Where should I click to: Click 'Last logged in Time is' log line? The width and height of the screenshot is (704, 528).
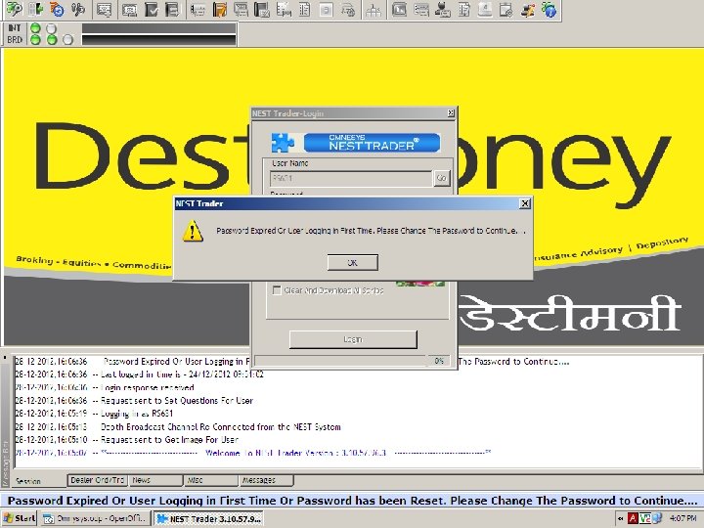coord(140,374)
